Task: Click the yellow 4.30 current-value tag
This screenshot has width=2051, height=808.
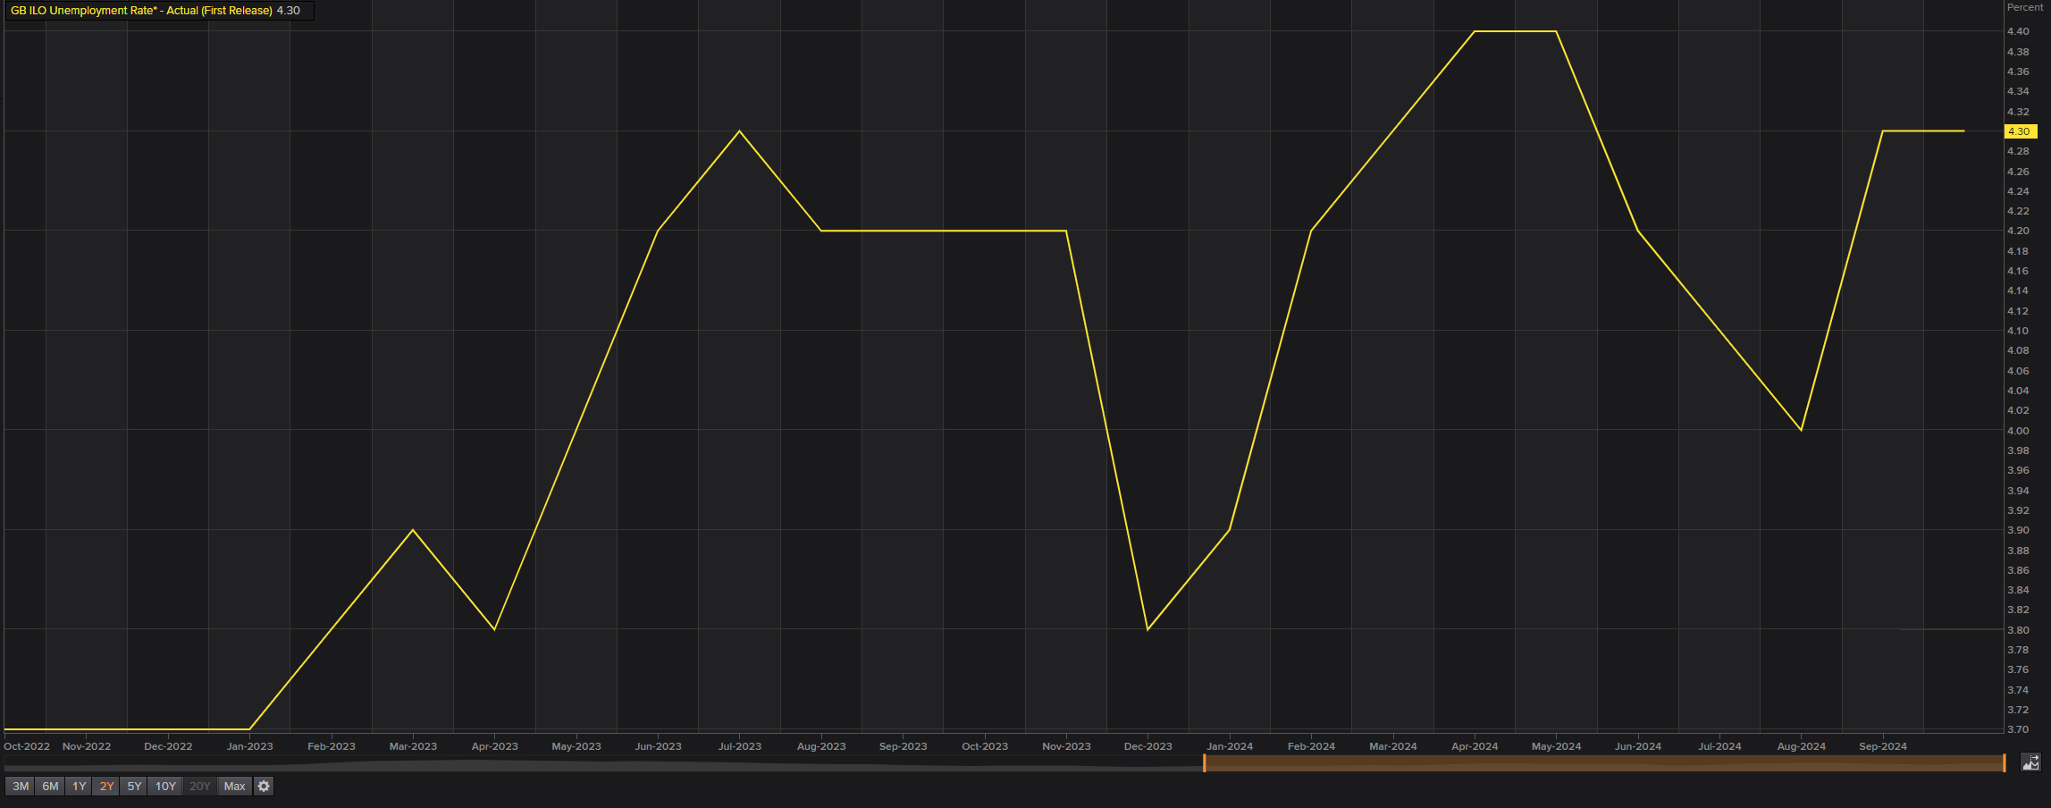Action: point(2019,131)
